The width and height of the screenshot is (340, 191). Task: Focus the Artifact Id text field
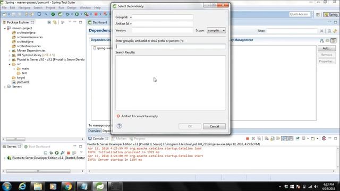[163, 23]
